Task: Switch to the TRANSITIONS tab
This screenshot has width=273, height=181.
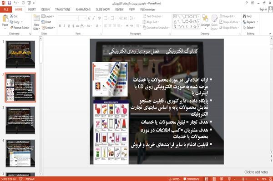Action: (63, 10)
